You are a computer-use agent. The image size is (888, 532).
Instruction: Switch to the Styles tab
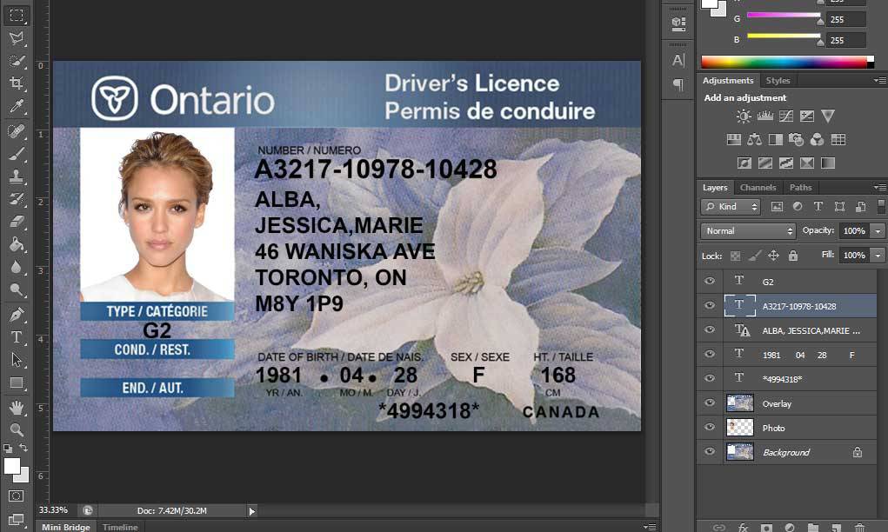coord(778,80)
